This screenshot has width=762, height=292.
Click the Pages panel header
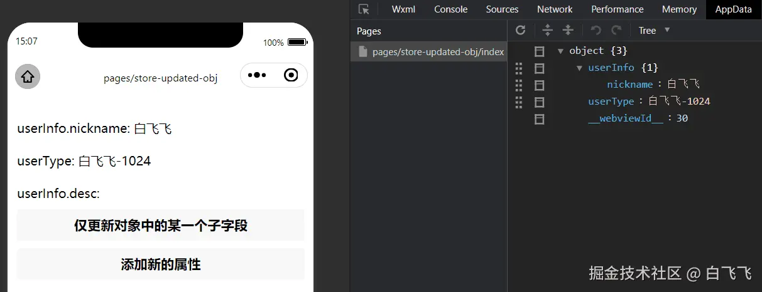click(428, 31)
